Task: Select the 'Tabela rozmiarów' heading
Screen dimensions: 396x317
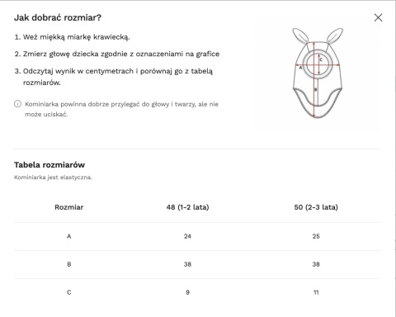Action: pyautogui.click(x=49, y=165)
